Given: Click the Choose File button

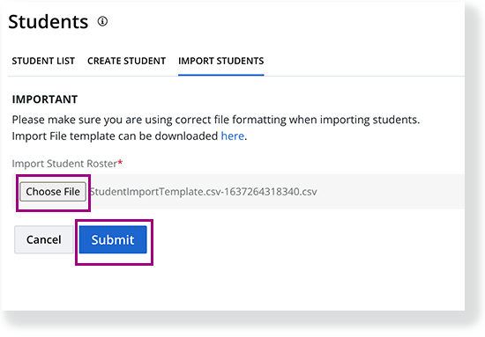Looking at the screenshot, I should click(53, 192).
